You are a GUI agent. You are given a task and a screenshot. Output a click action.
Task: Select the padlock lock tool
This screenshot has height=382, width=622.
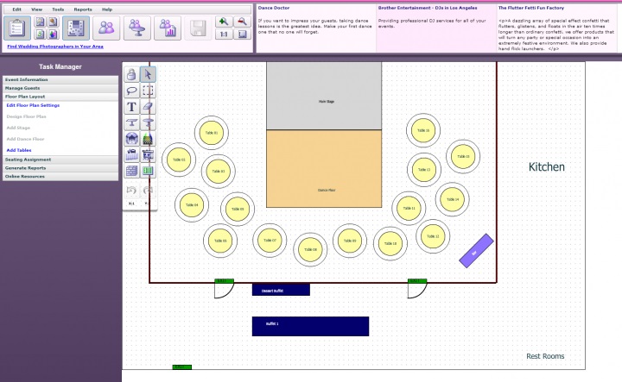pos(131,74)
